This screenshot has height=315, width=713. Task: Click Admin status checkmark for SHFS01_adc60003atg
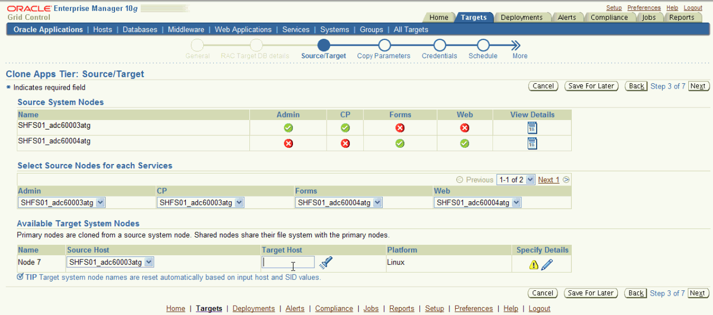pos(288,128)
